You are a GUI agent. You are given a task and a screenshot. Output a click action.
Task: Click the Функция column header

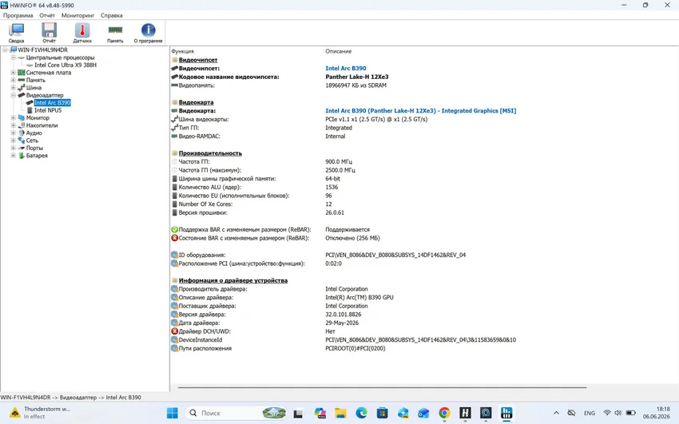[183, 51]
